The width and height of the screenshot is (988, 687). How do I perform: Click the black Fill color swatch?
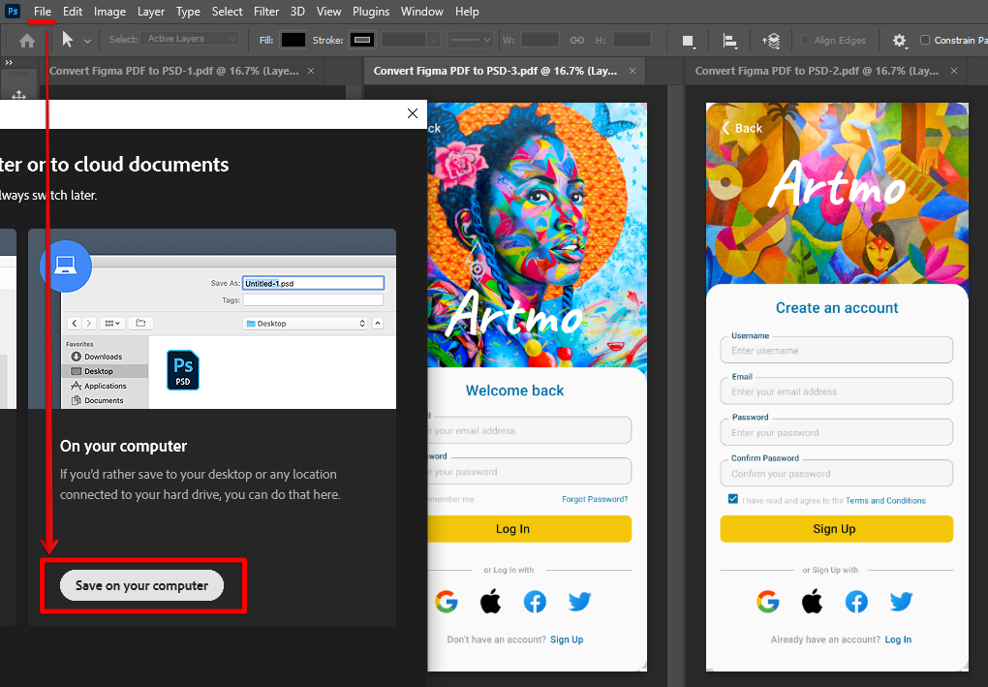tap(293, 40)
